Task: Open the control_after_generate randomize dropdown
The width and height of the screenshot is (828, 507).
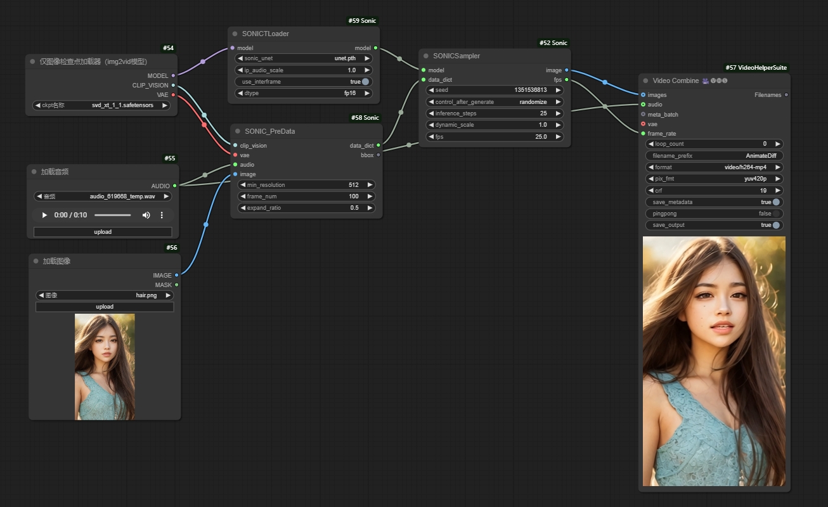Action: pyautogui.click(x=495, y=102)
